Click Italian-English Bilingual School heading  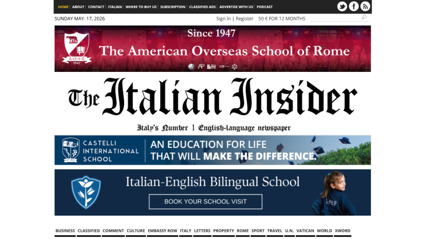pos(213,182)
